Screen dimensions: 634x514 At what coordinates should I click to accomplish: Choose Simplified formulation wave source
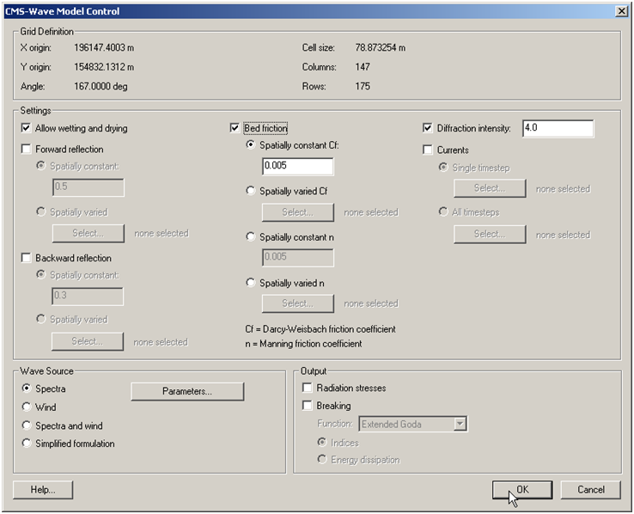pos(27,444)
